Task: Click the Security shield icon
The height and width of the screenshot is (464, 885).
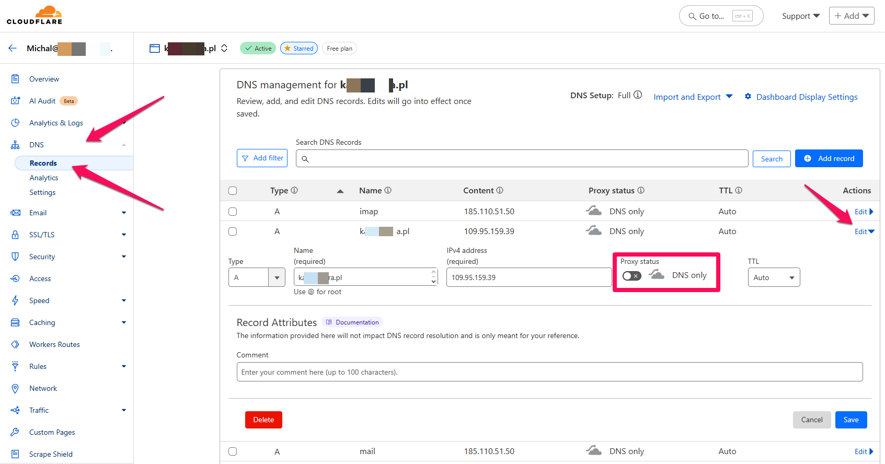Action: tap(15, 257)
